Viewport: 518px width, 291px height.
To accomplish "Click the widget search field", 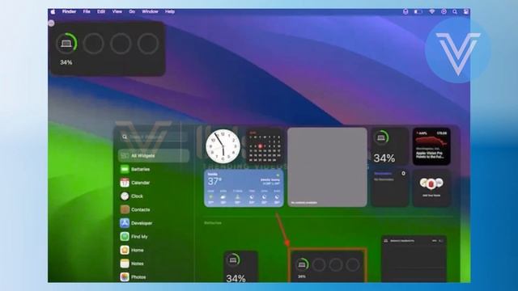I will 155,137.
